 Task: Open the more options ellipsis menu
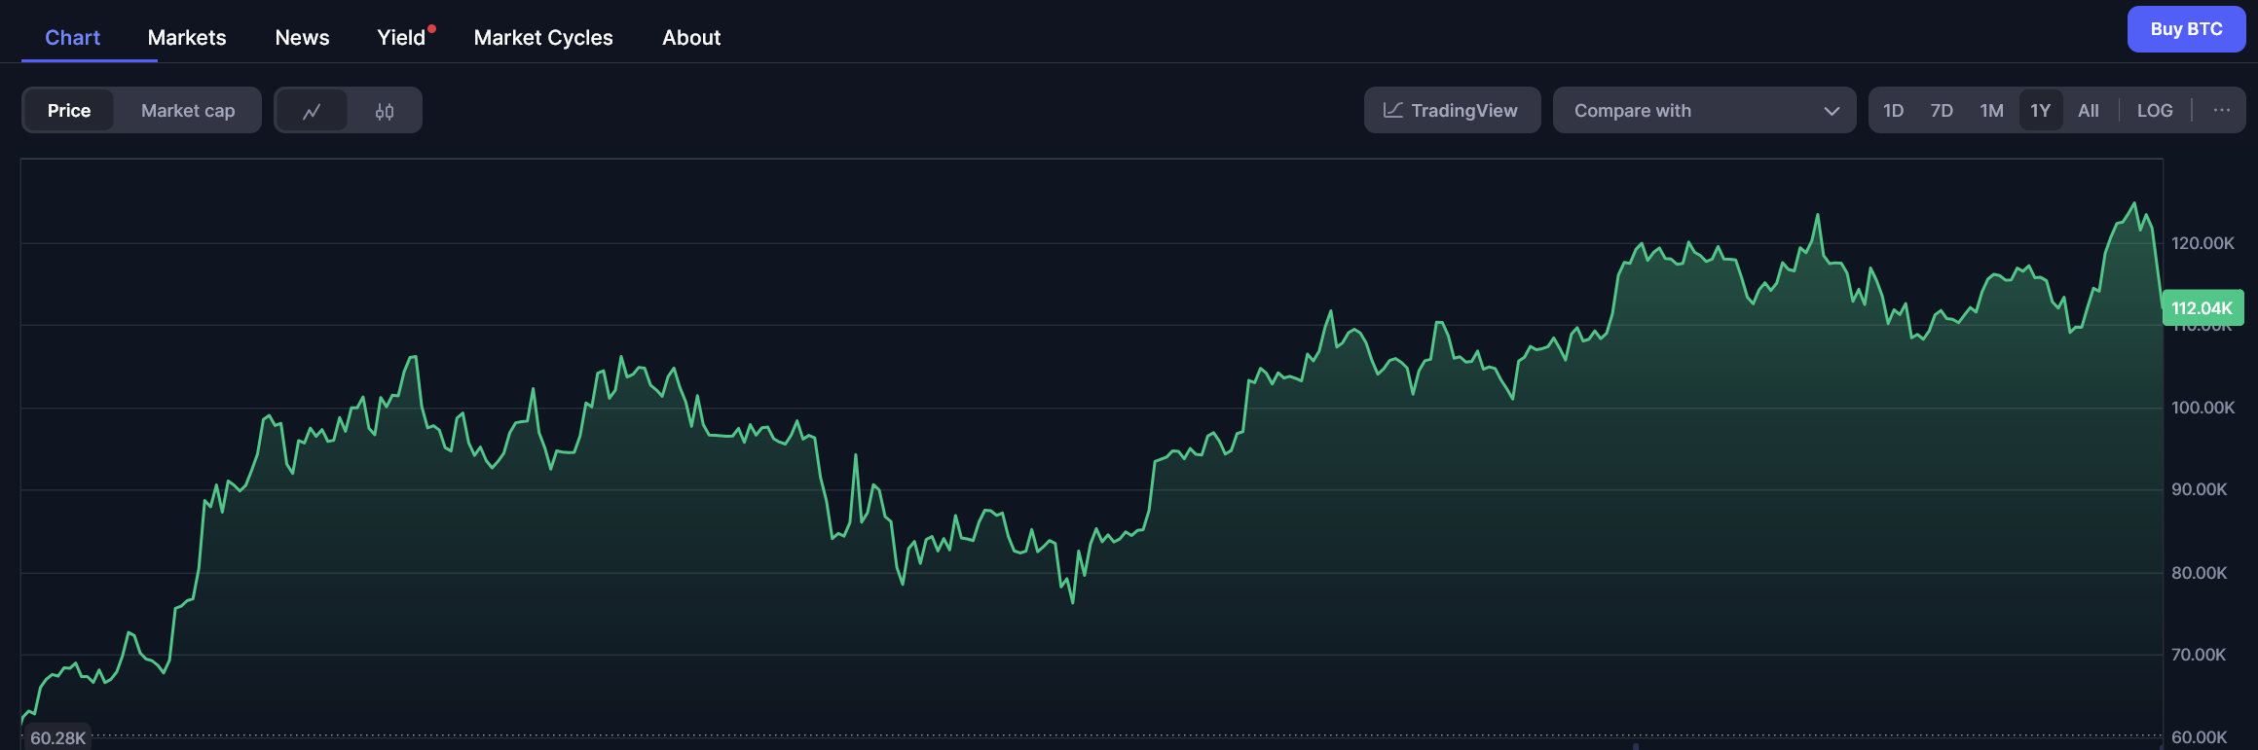(x=2221, y=110)
